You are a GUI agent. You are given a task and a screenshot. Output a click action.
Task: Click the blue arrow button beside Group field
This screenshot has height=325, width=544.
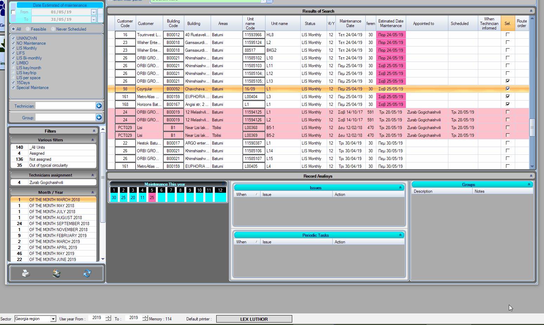pyautogui.click(x=99, y=117)
